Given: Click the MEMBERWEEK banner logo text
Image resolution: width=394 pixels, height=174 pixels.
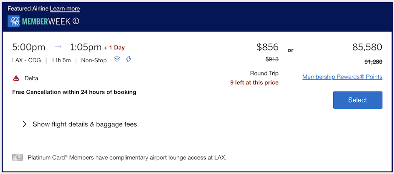Looking at the screenshot, I should coord(46,21).
